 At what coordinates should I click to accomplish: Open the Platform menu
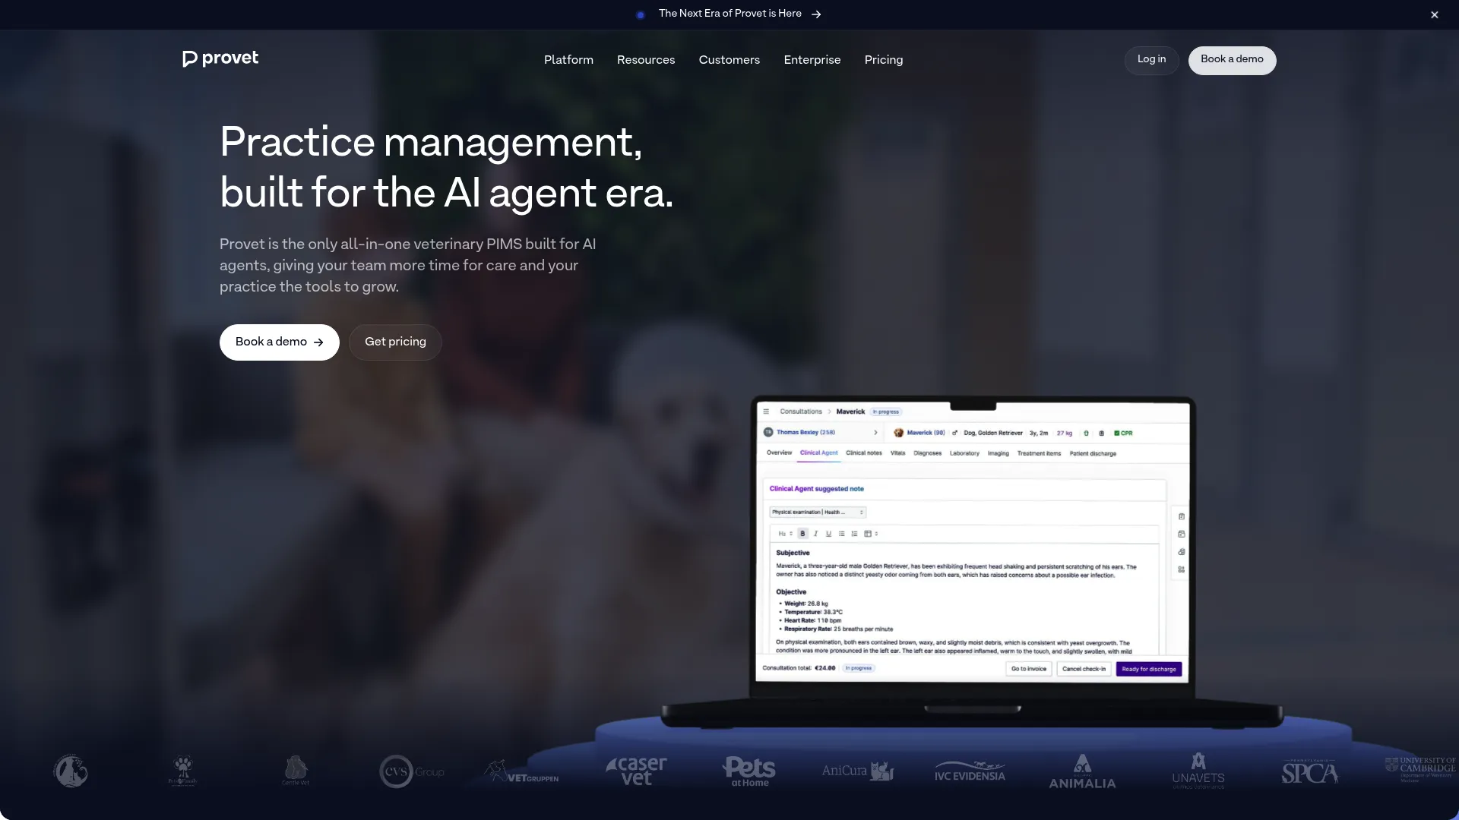(x=568, y=60)
